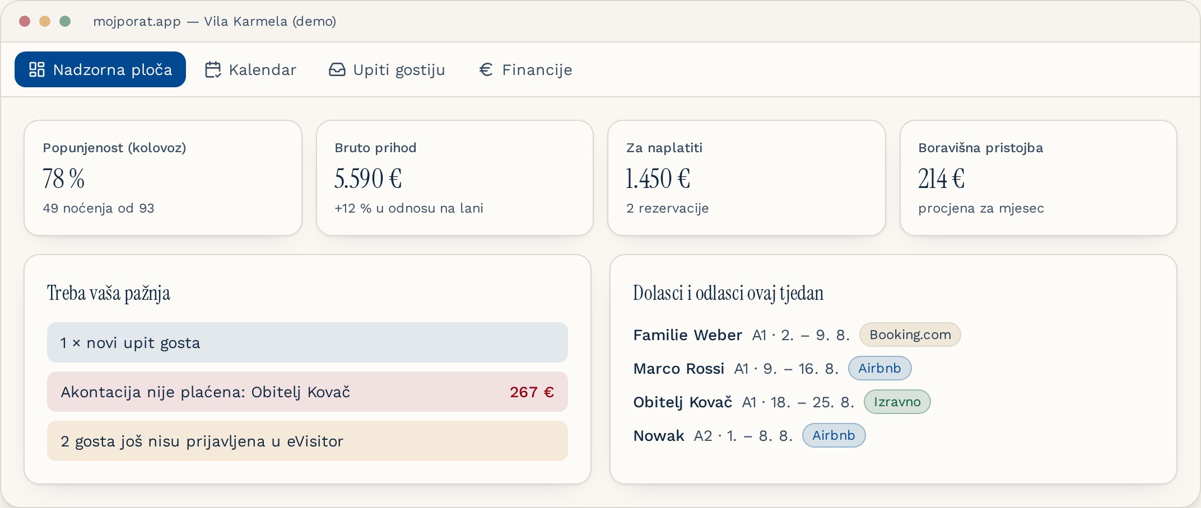Open the Upiti gostiju tab
This screenshot has height=508, width=1201.
(387, 69)
